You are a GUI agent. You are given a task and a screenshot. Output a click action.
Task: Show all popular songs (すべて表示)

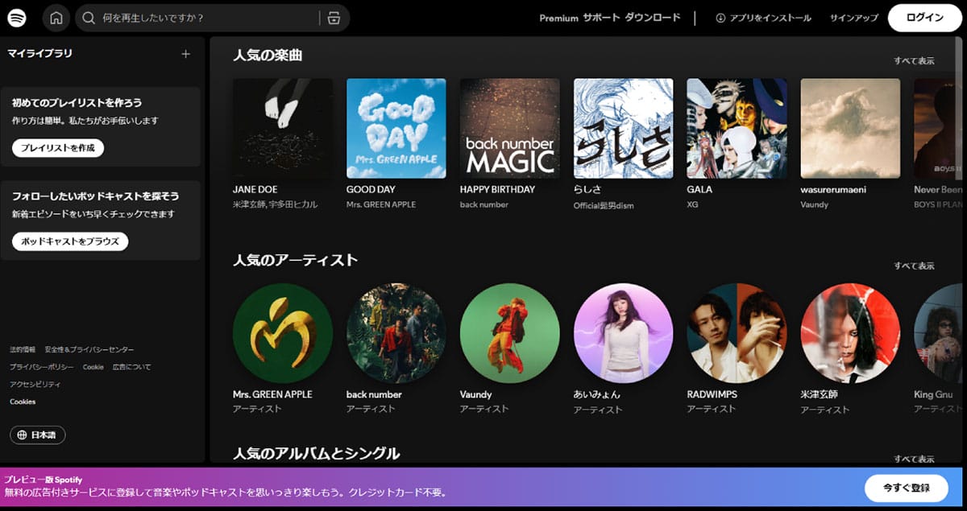pos(914,60)
